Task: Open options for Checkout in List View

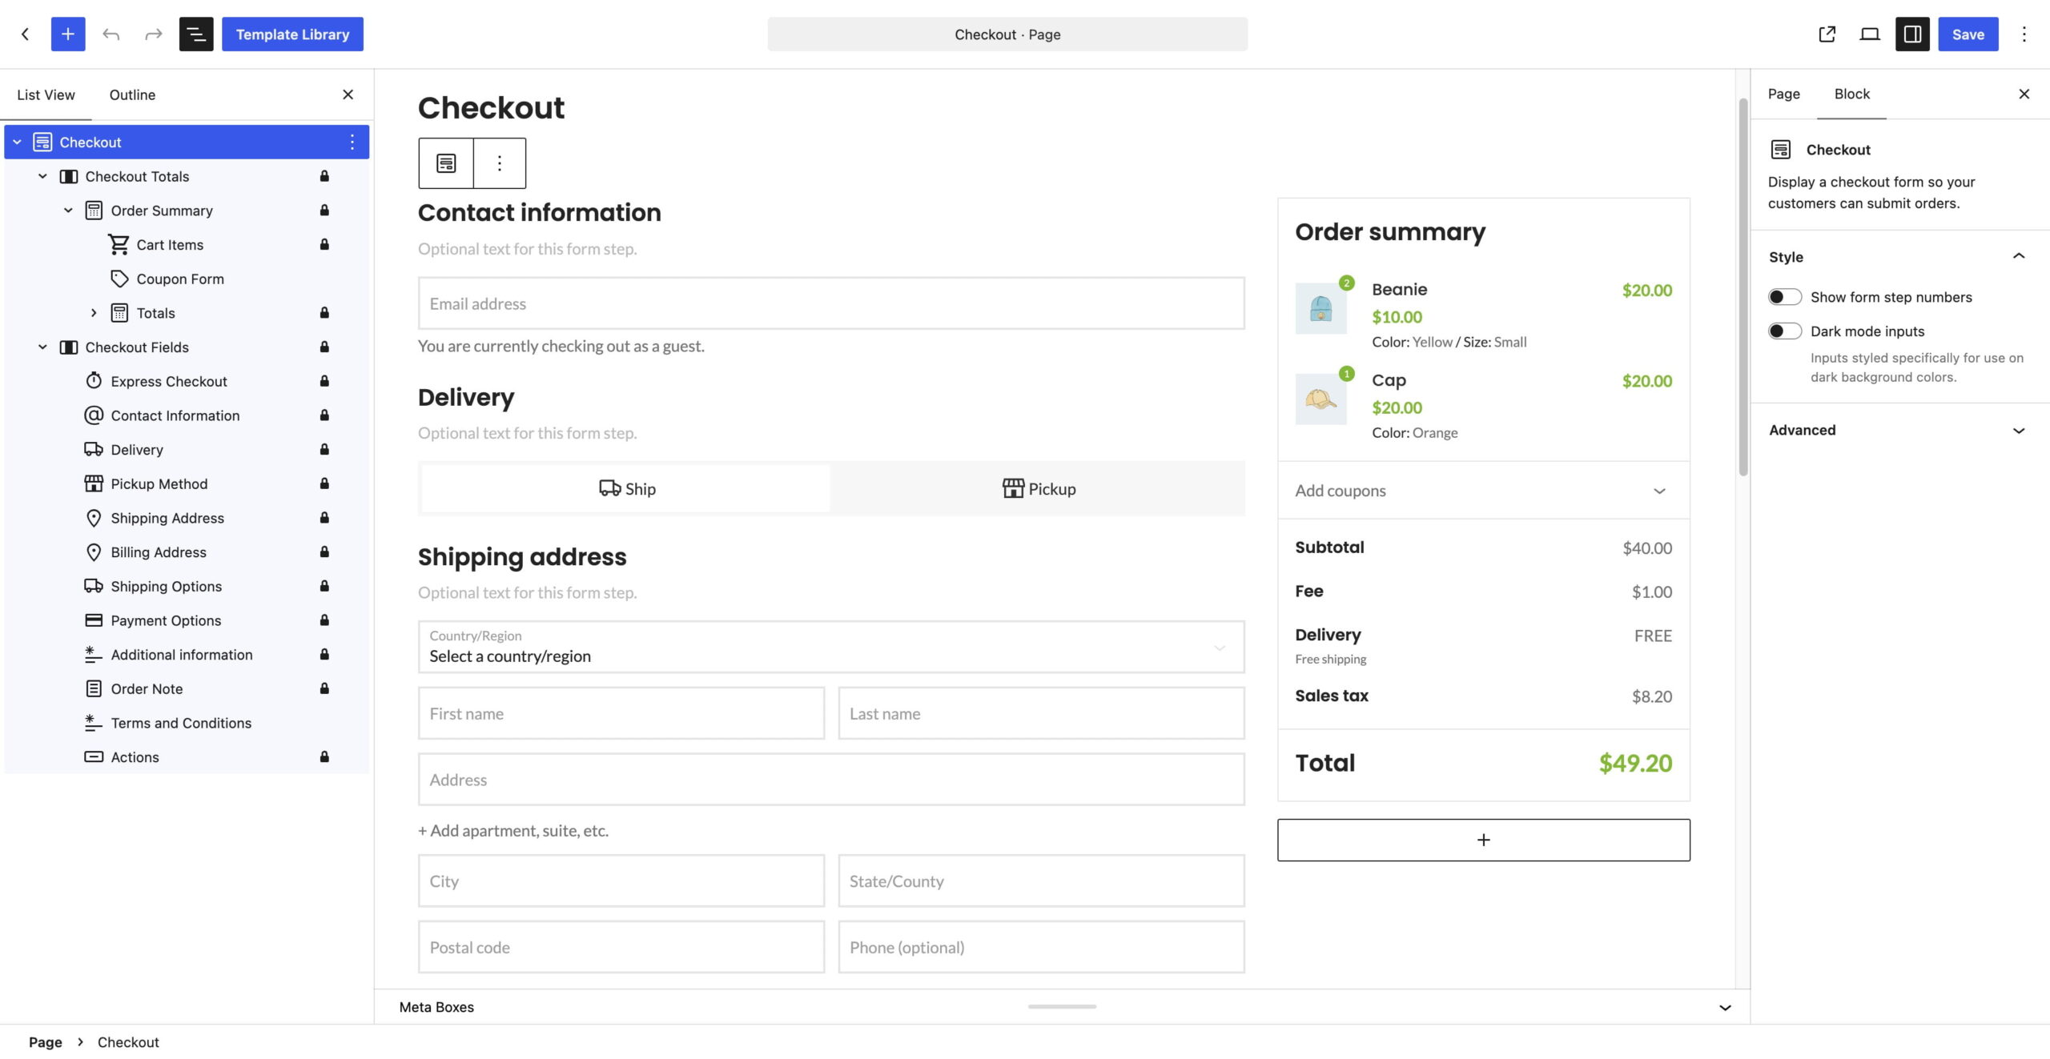Action: click(x=352, y=142)
